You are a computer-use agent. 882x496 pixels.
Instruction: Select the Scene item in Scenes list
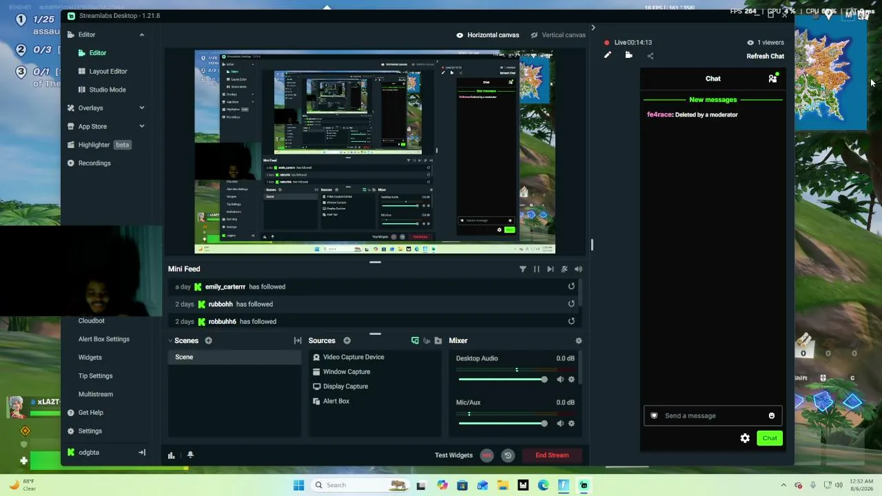(235, 357)
